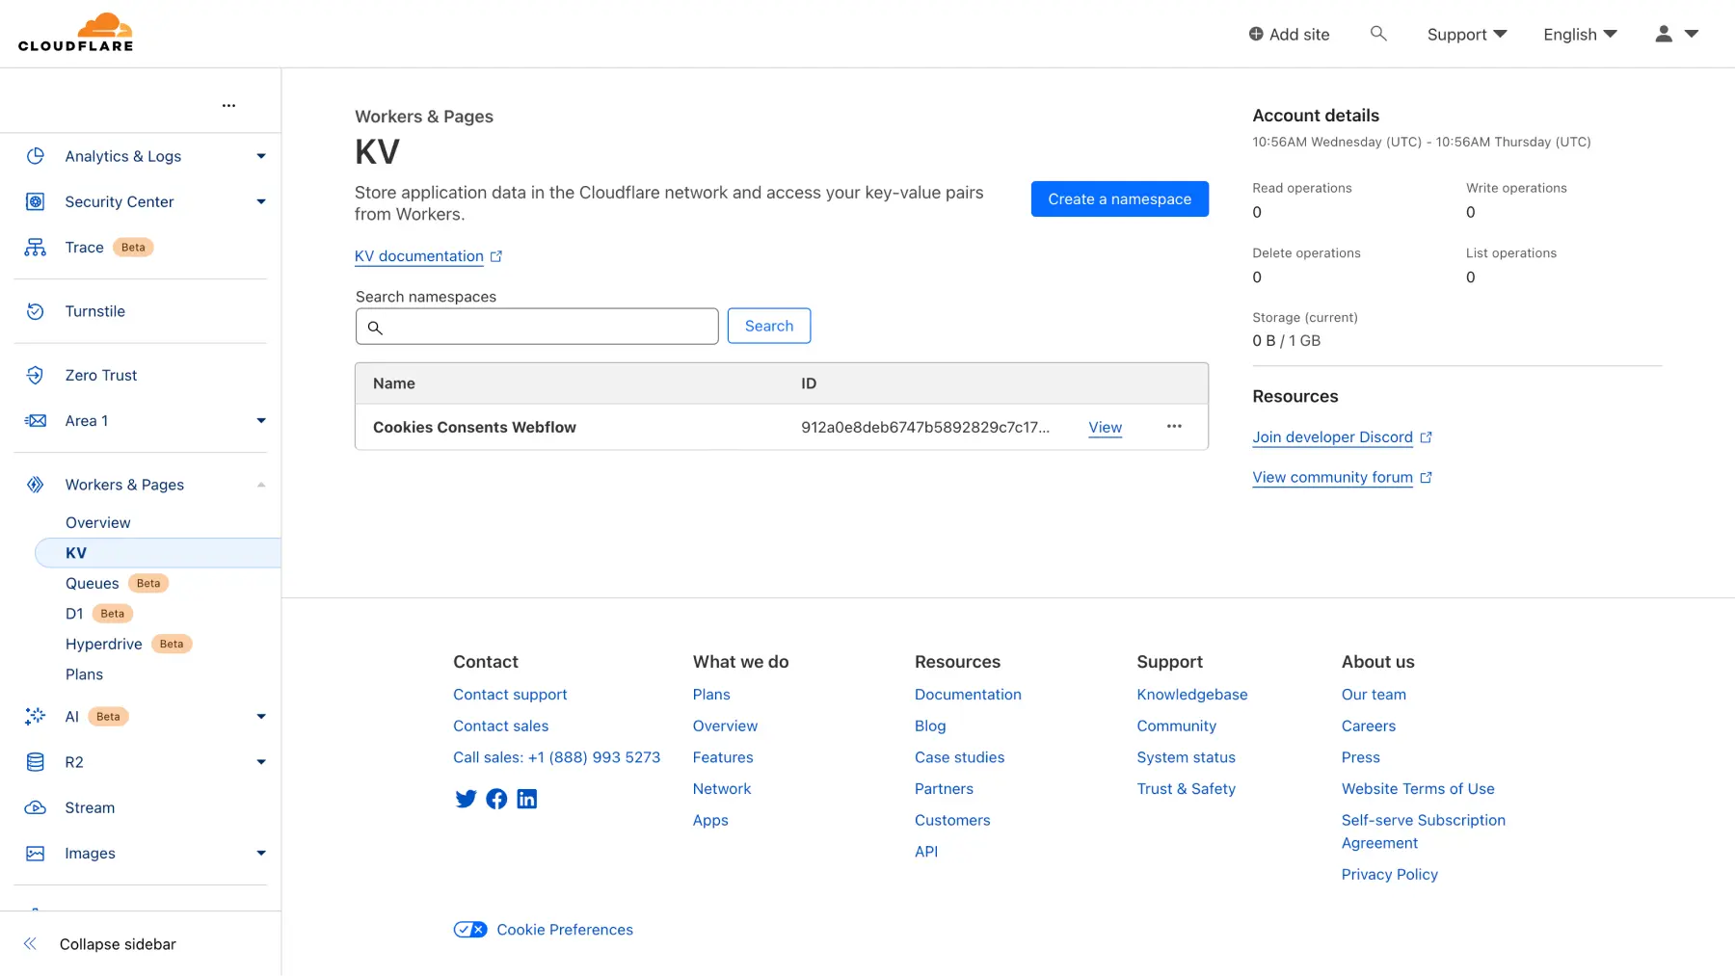Expand the Images section arrow
The width and height of the screenshot is (1735, 976).
coord(261,854)
